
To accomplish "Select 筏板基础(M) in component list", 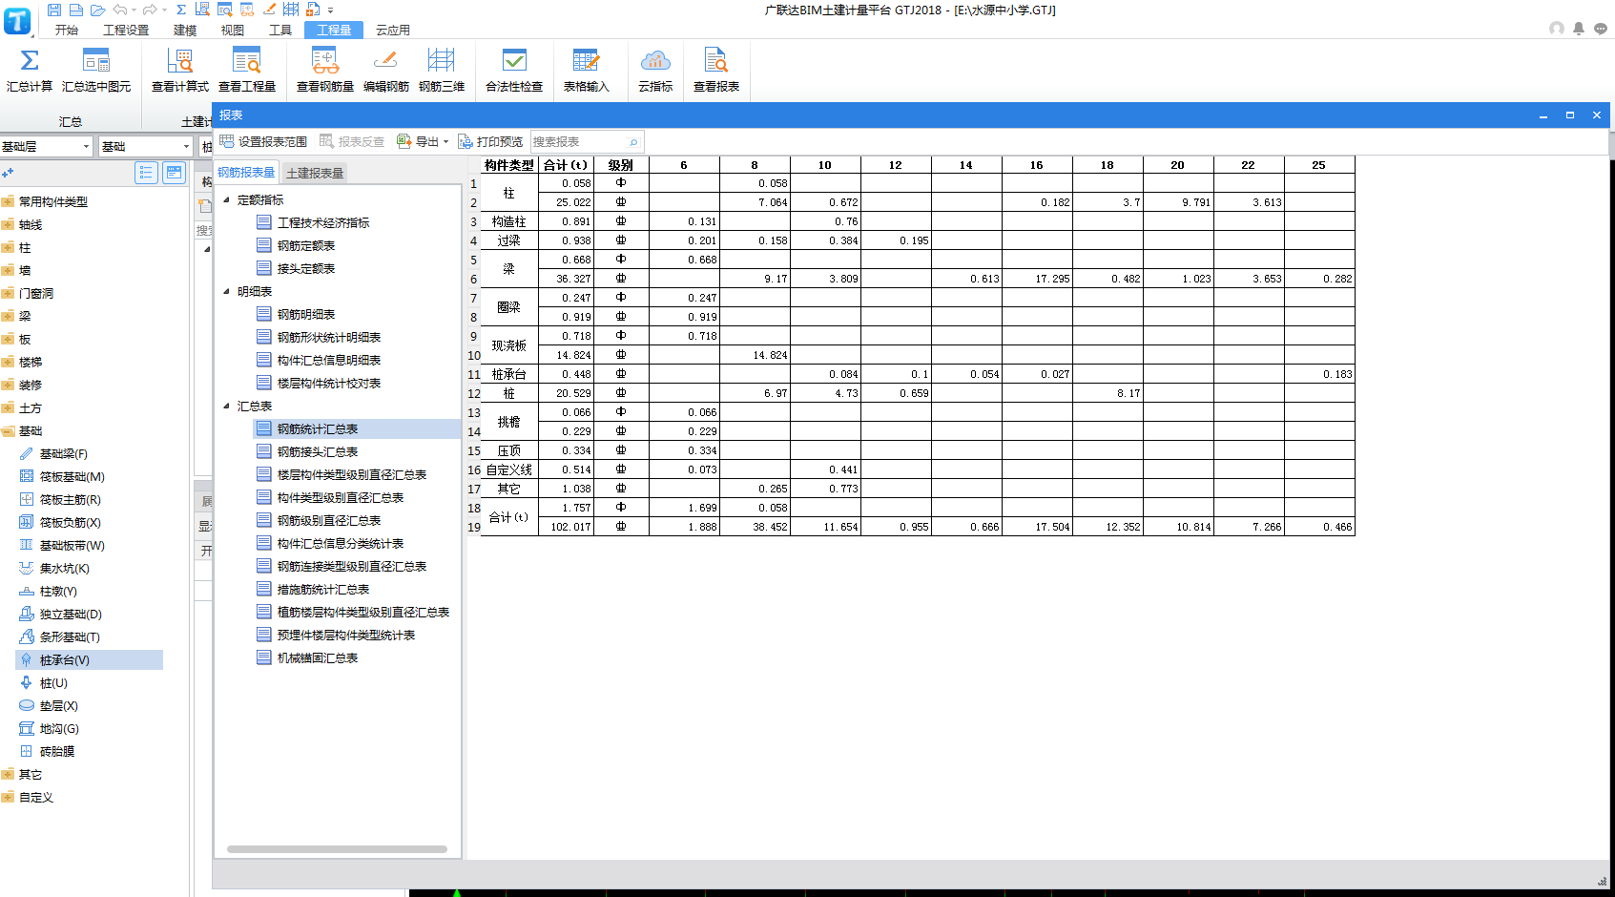I will pyautogui.click(x=72, y=476).
